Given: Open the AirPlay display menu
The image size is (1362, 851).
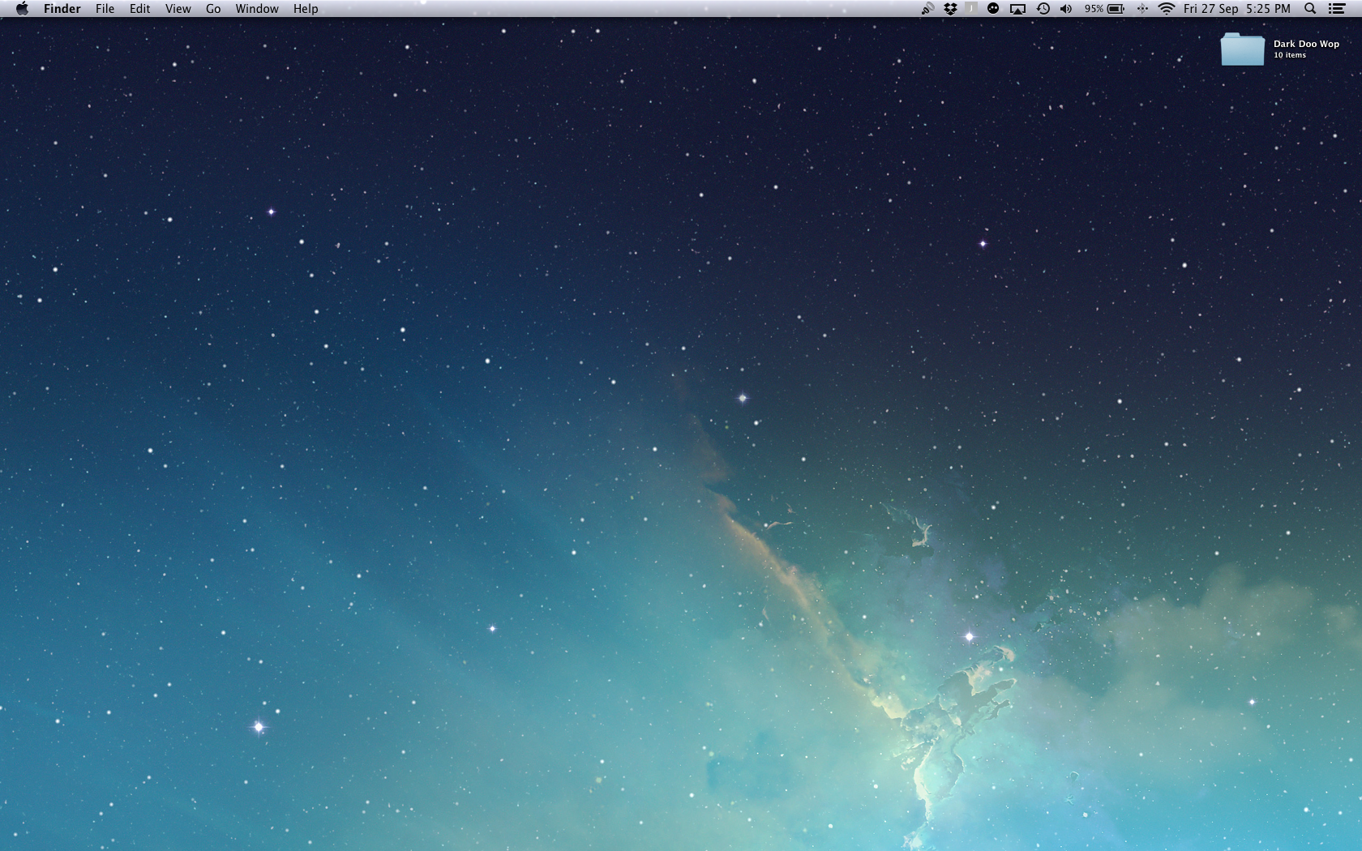Looking at the screenshot, I should [1017, 9].
